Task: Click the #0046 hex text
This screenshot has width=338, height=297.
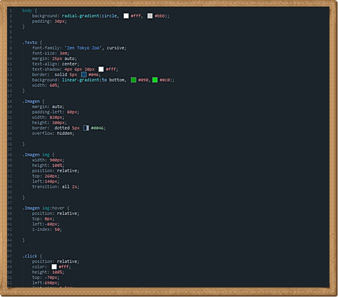Action: coord(97,128)
